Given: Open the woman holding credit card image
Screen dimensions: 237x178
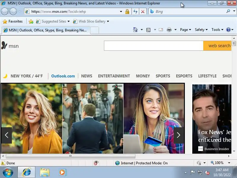Looking at the screenshot, I should coord(154,119).
